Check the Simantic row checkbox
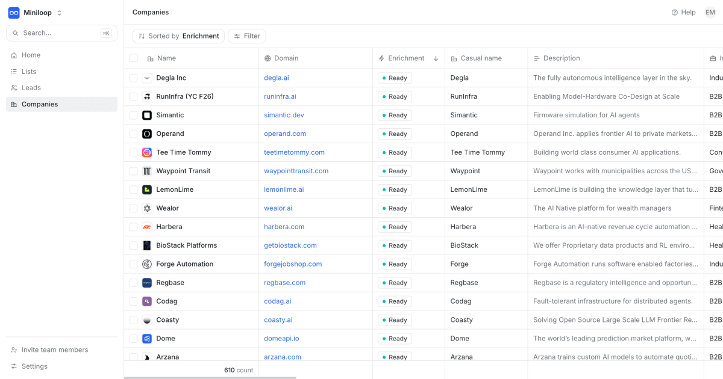723x379 pixels. pyautogui.click(x=134, y=116)
